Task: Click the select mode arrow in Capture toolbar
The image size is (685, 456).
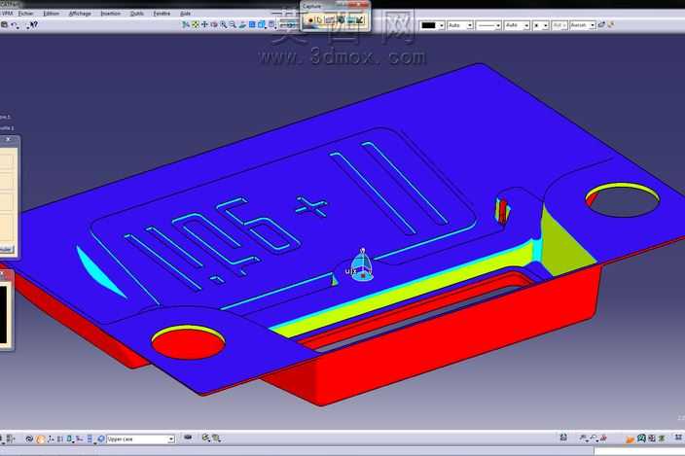Action: (x=319, y=20)
